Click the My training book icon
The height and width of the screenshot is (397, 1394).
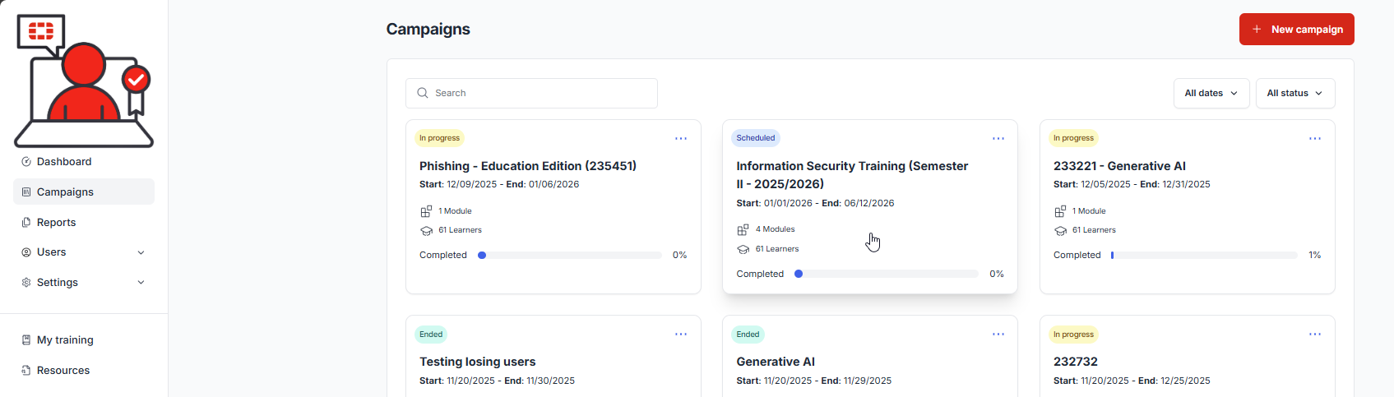pyautogui.click(x=26, y=339)
